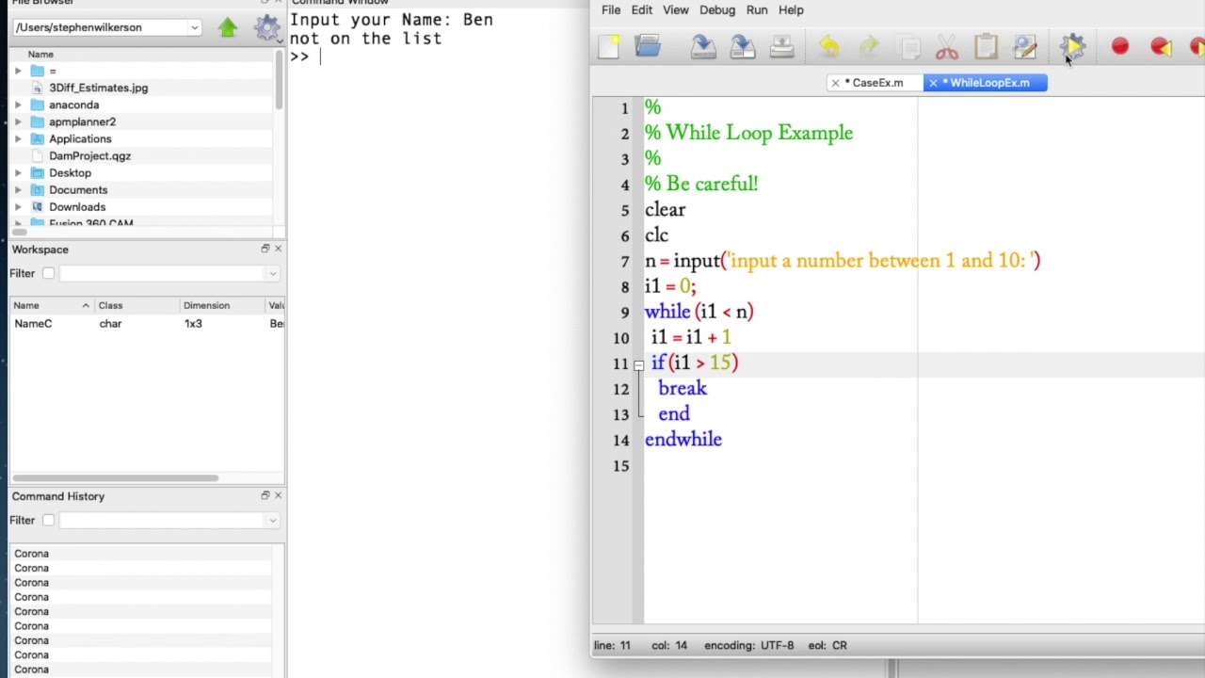The height and width of the screenshot is (678, 1205).
Task: Redo the last undone edit
Action: 869,46
